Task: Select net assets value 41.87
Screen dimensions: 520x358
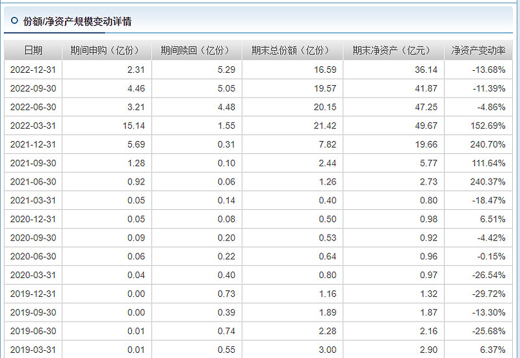Action: tap(426, 88)
